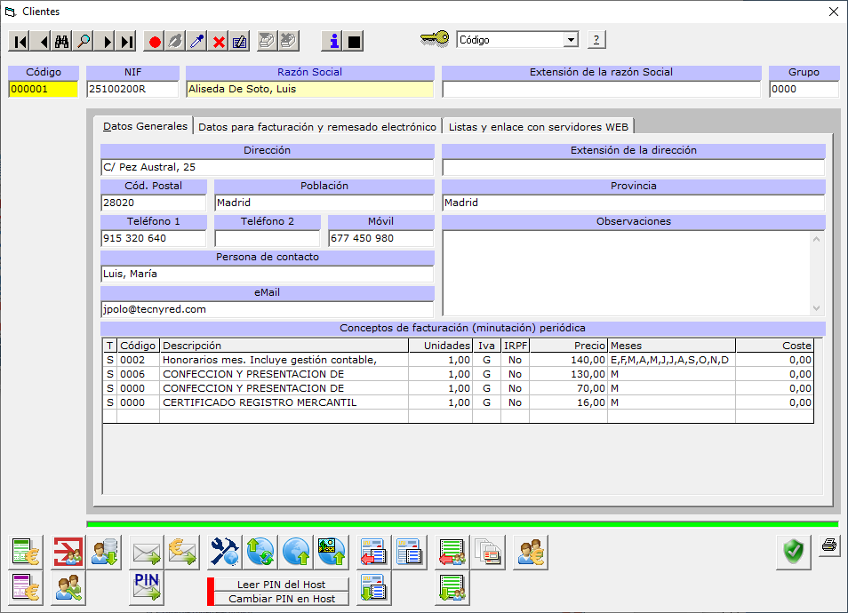This screenshot has height=613, width=848.
Task: Delete record with the red X icon
Action: click(x=219, y=41)
